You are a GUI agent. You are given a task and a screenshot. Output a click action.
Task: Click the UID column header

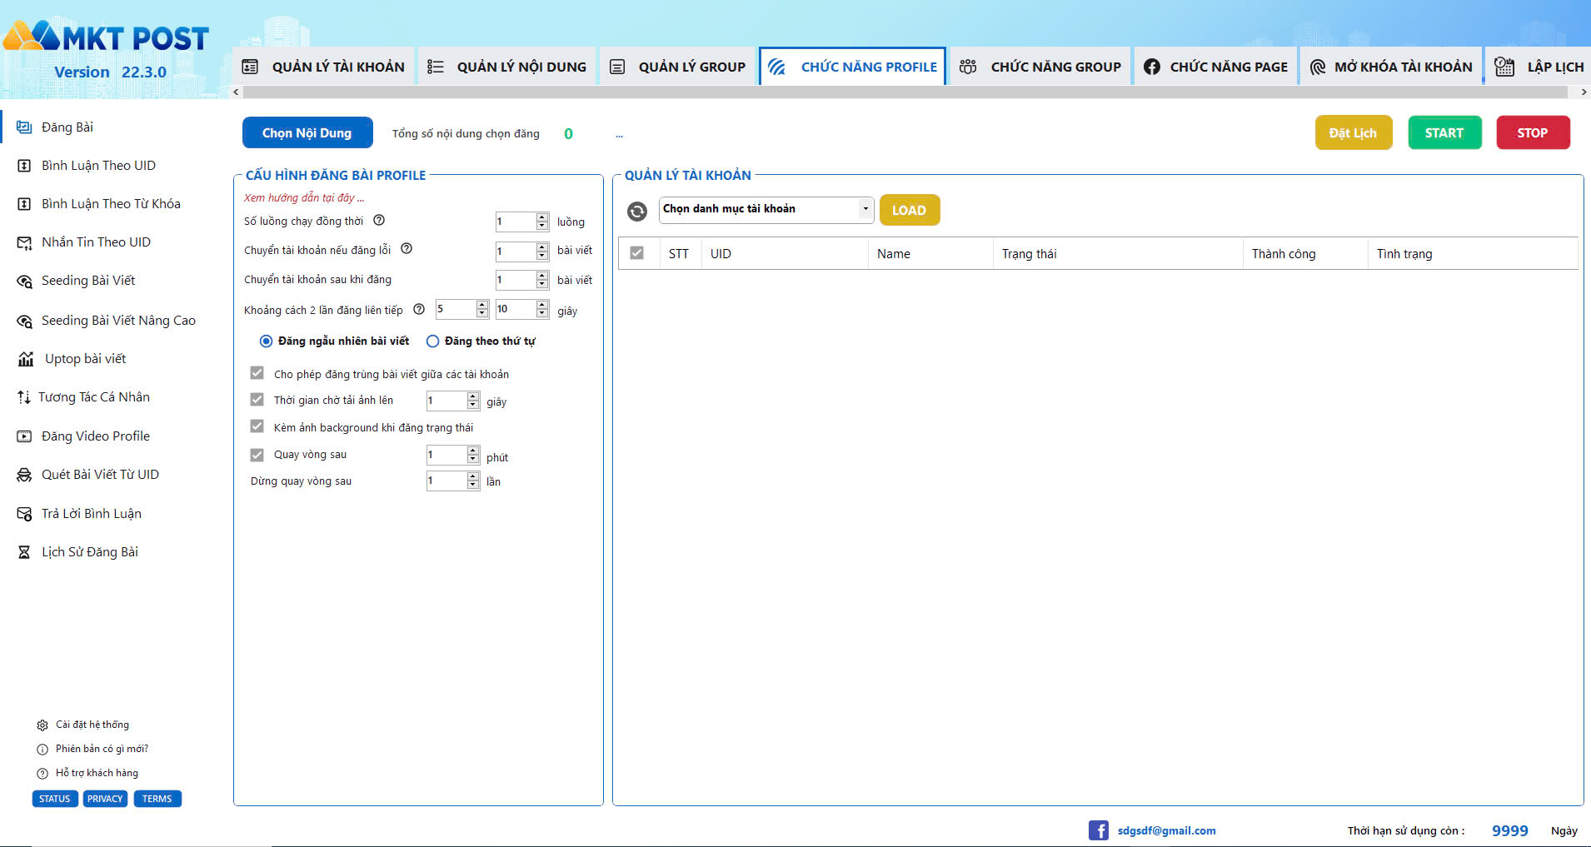pyautogui.click(x=785, y=254)
